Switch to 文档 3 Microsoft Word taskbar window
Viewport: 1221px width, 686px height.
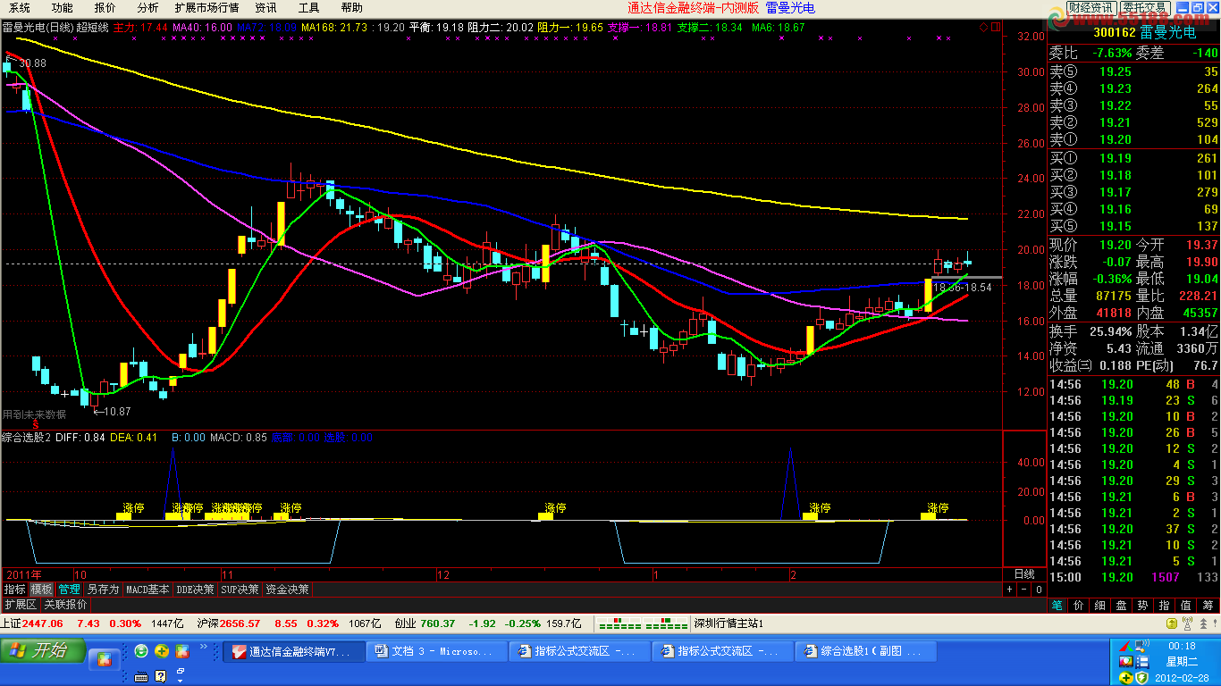(437, 651)
